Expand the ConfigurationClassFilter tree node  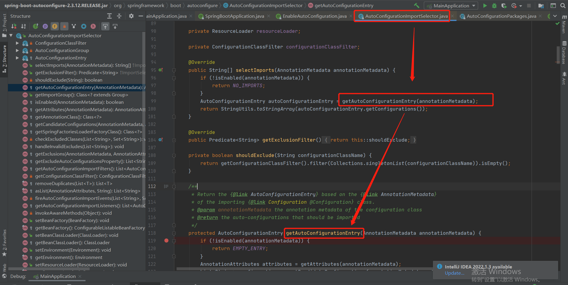(x=17, y=43)
